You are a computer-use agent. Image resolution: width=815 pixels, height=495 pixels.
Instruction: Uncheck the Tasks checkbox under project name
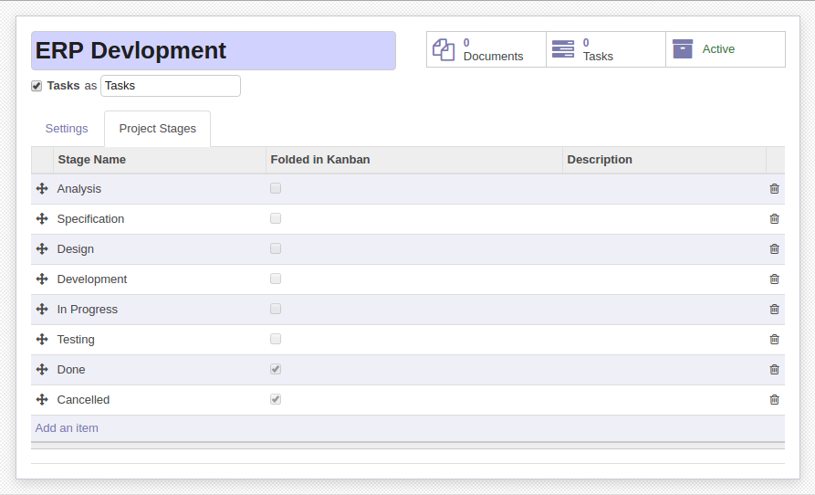tap(37, 86)
